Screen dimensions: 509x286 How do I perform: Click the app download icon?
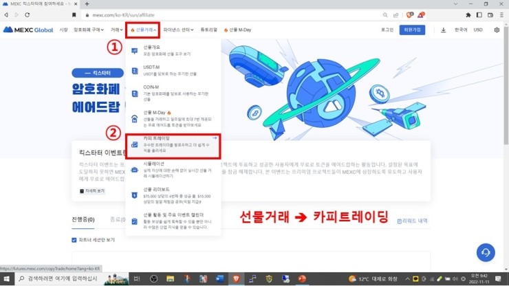click(444, 30)
